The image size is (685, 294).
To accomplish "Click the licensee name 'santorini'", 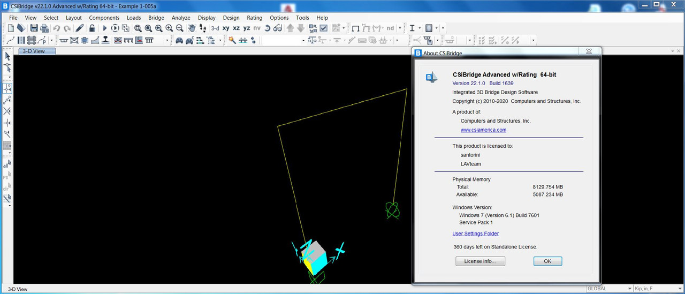I will tap(471, 155).
